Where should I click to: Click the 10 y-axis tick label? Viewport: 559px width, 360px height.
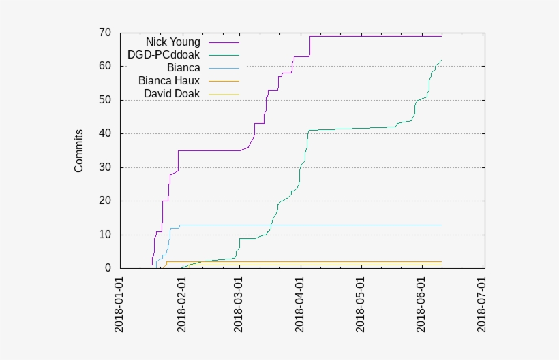104,235
